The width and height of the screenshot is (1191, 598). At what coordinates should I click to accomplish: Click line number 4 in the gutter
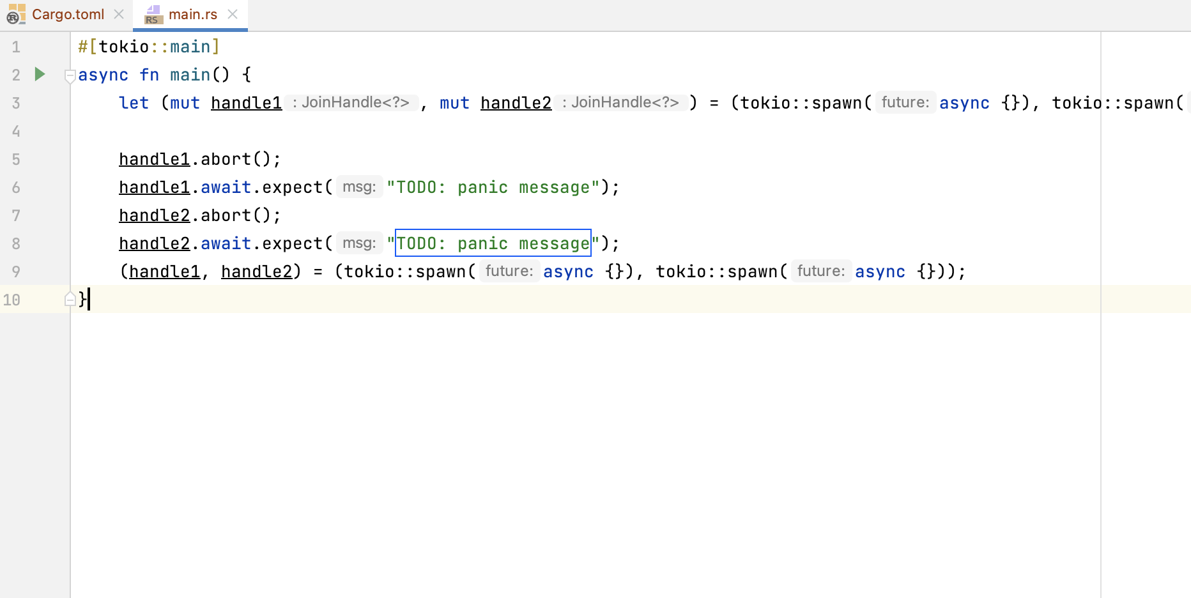(x=16, y=131)
